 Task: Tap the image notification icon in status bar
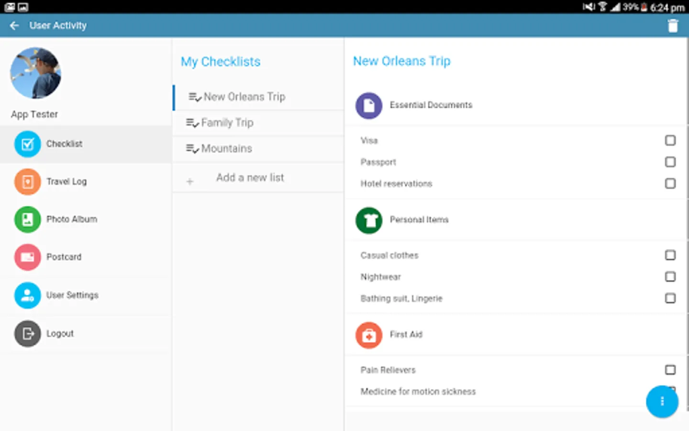[x=22, y=7]
